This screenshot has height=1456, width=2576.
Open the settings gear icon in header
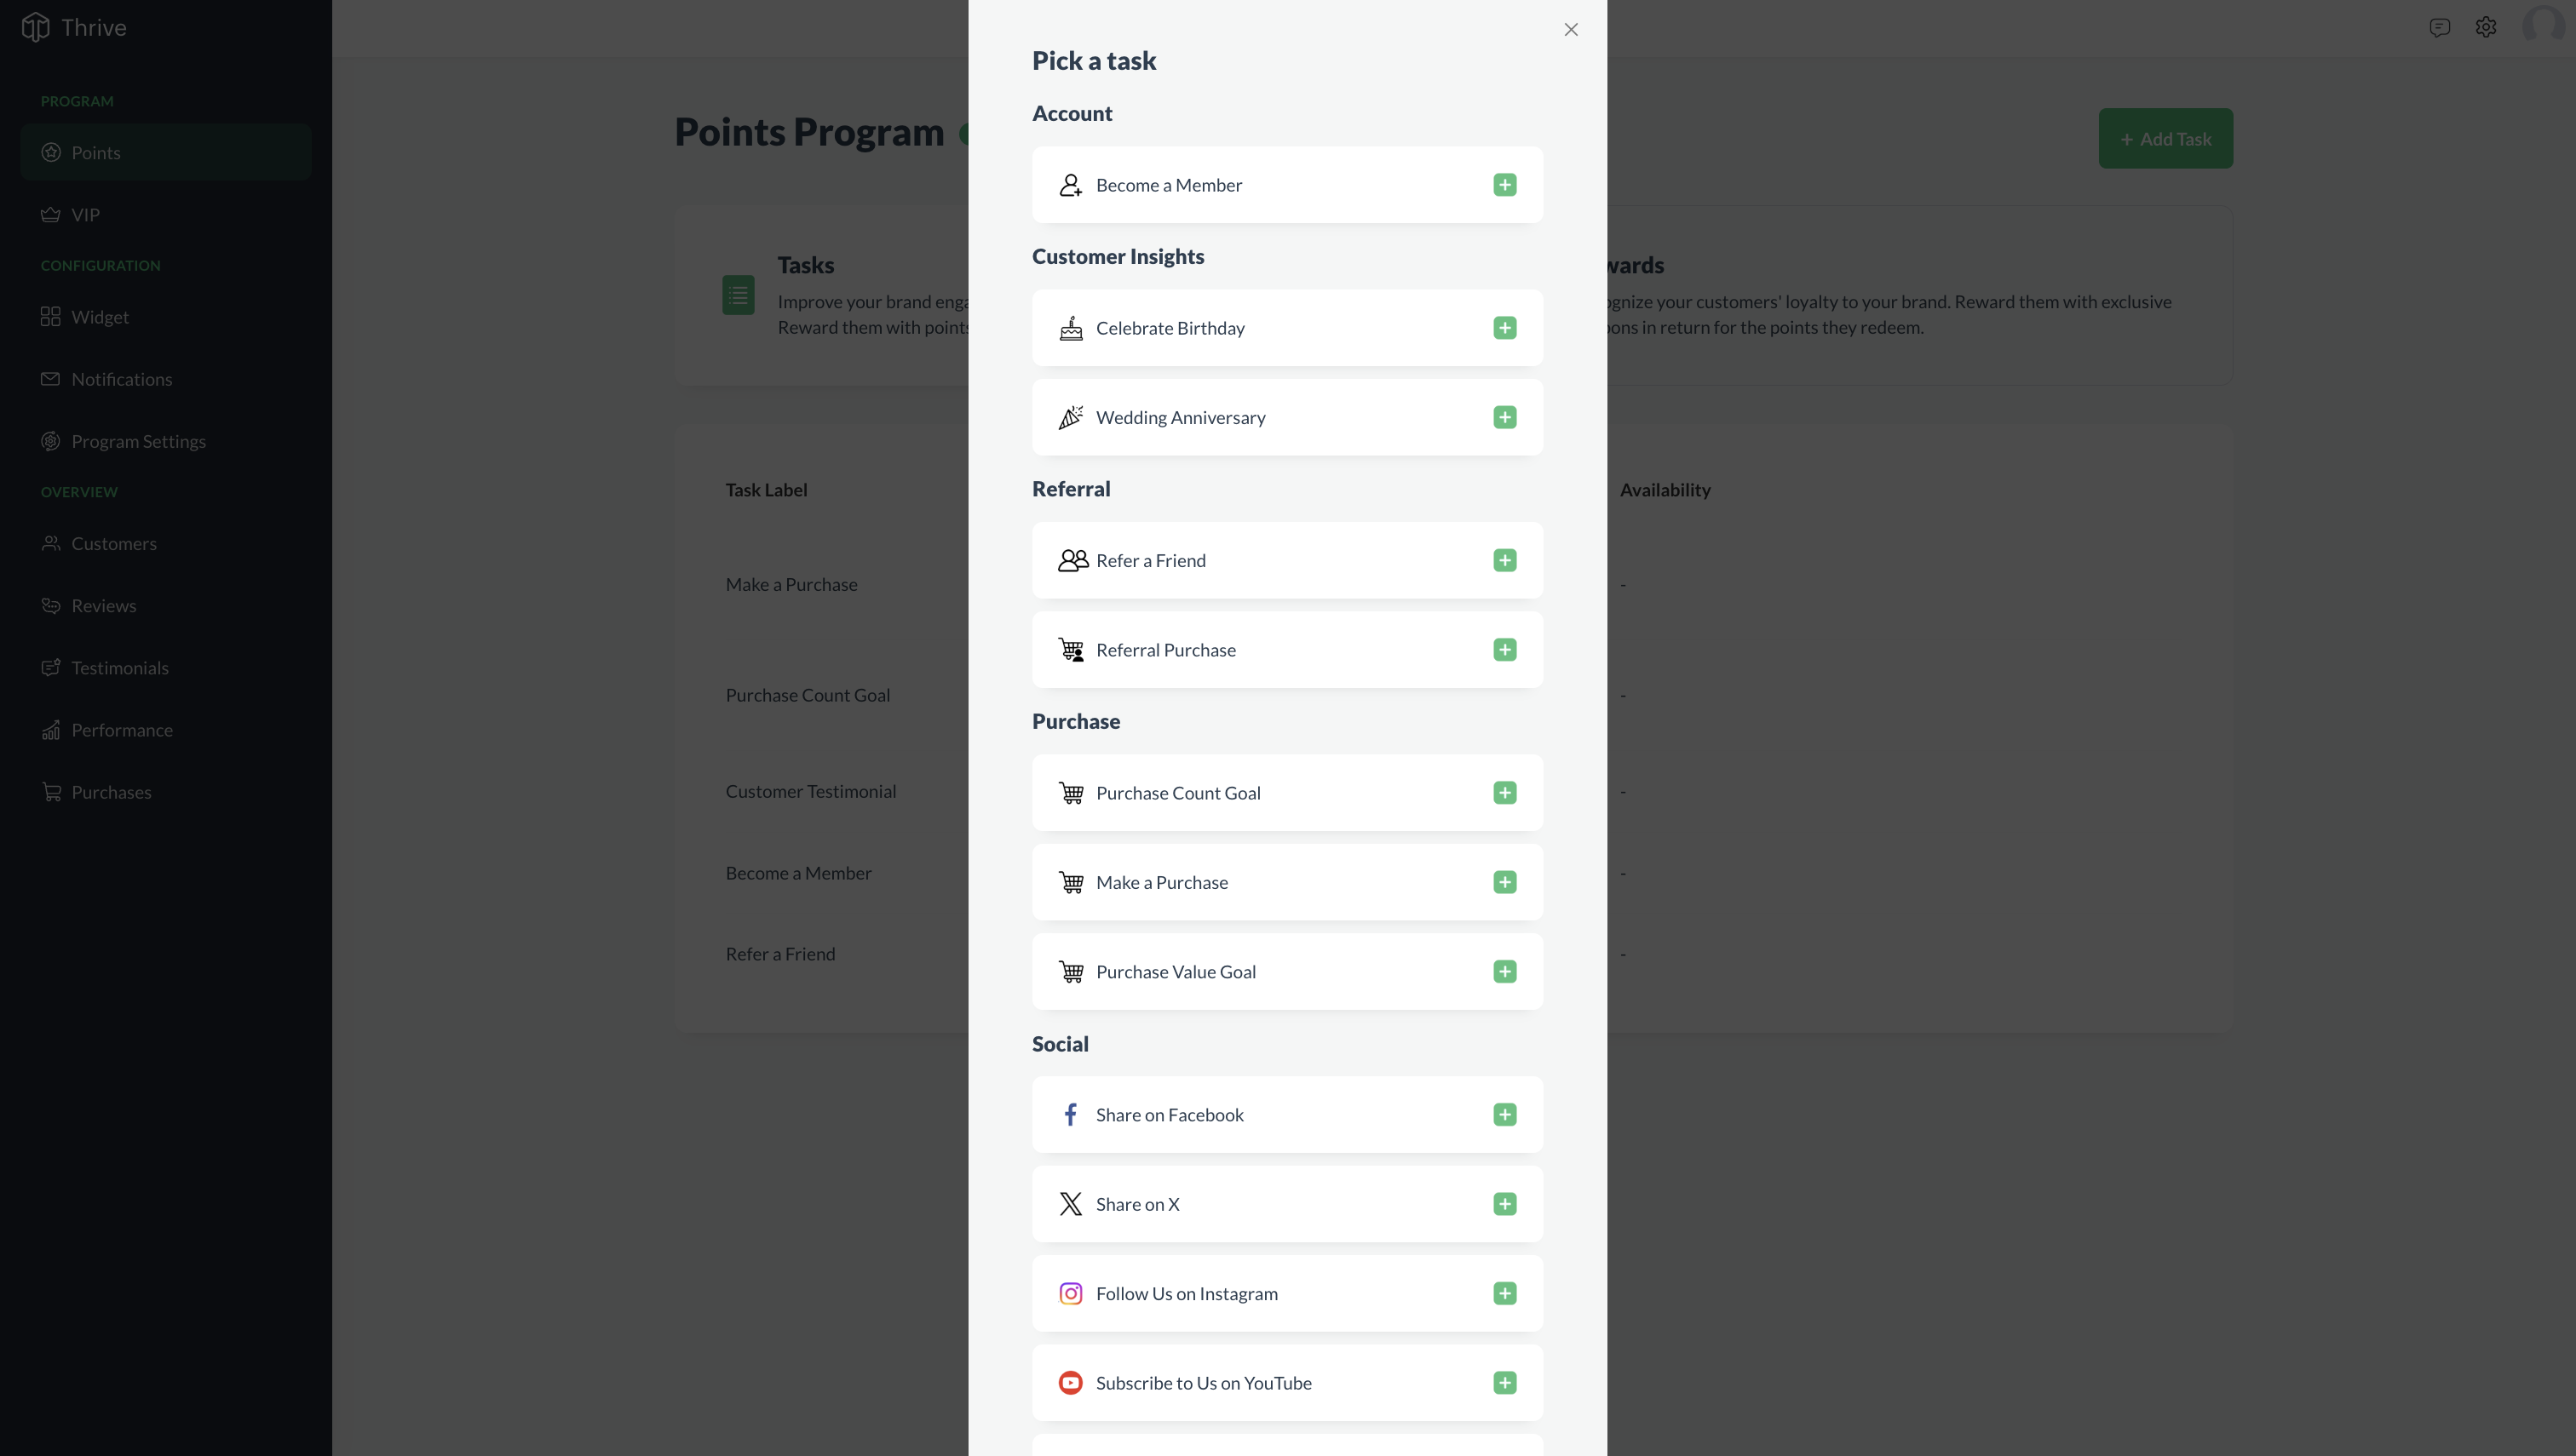click(2486, 27)
